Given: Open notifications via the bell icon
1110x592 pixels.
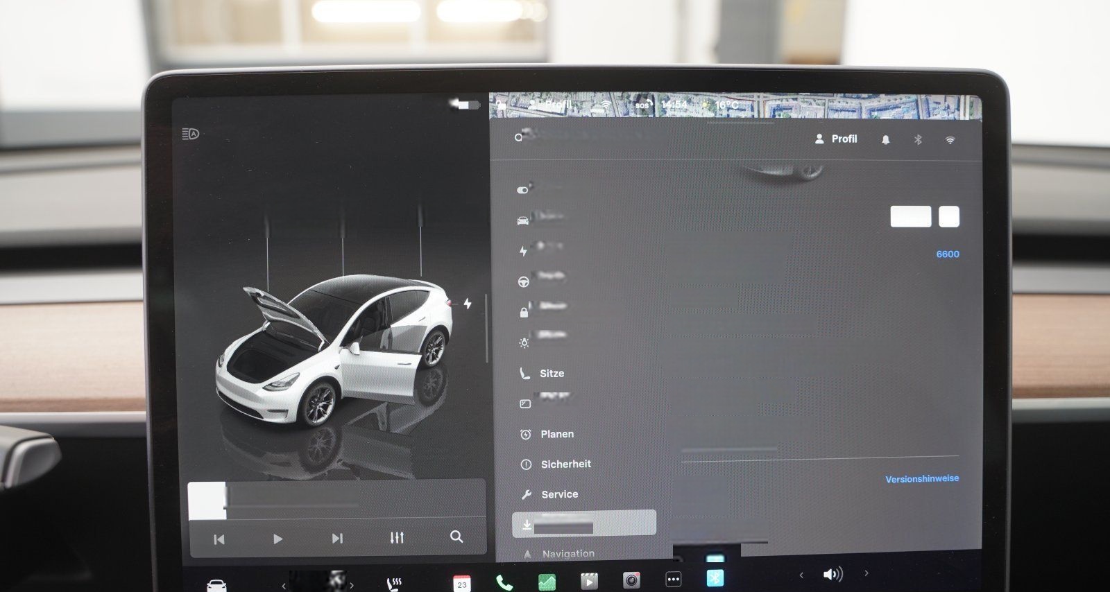Looking at the screenshot, I should click(885, 140).
